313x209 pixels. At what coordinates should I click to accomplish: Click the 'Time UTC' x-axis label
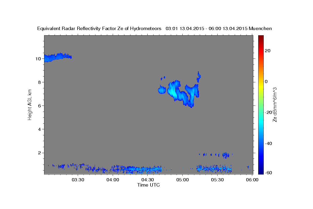click(148, 185)
